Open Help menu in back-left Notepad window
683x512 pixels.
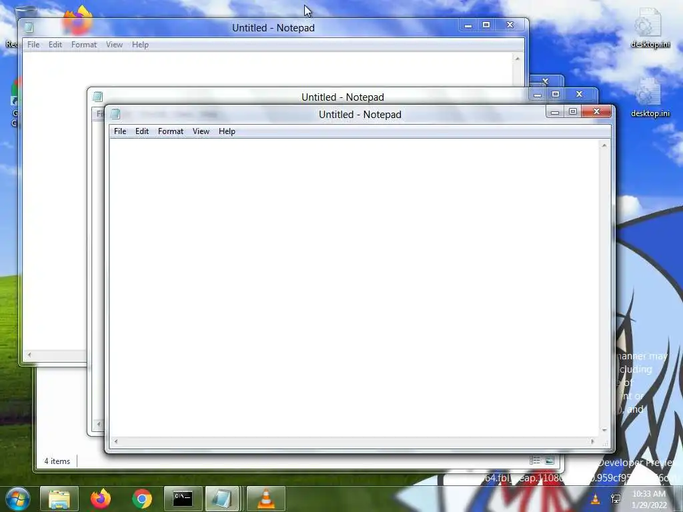pos(140,45)
